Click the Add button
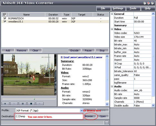The width and height of the screenshot is (156, 126). tap(8, 50)
